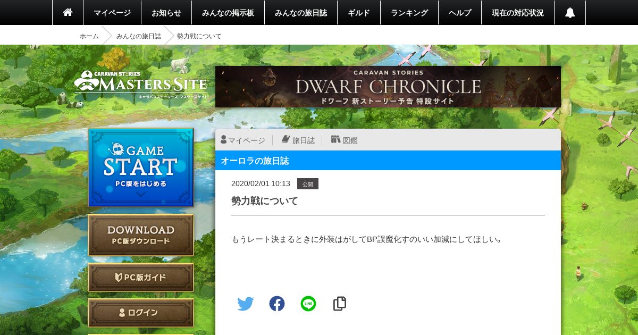The height and width of the screenshot is (335, 638).
Task: Open 現在の対応状況 menu item
Action: click(518, 12)
